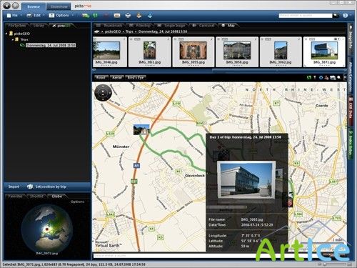Click the orange stack export toolbar icon
Viewport: 357px width, 268px height.
[139, 16]
